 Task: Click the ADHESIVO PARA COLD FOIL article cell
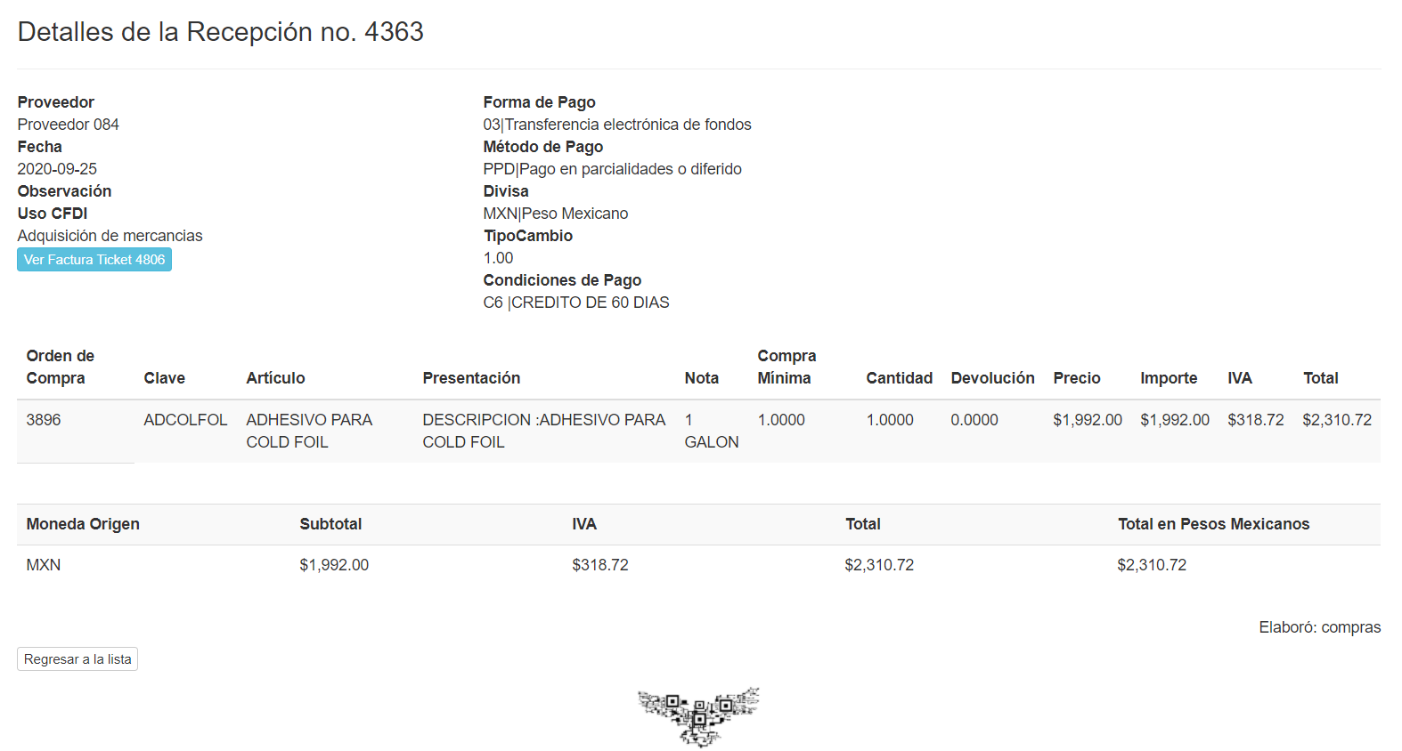click(309, 431)
